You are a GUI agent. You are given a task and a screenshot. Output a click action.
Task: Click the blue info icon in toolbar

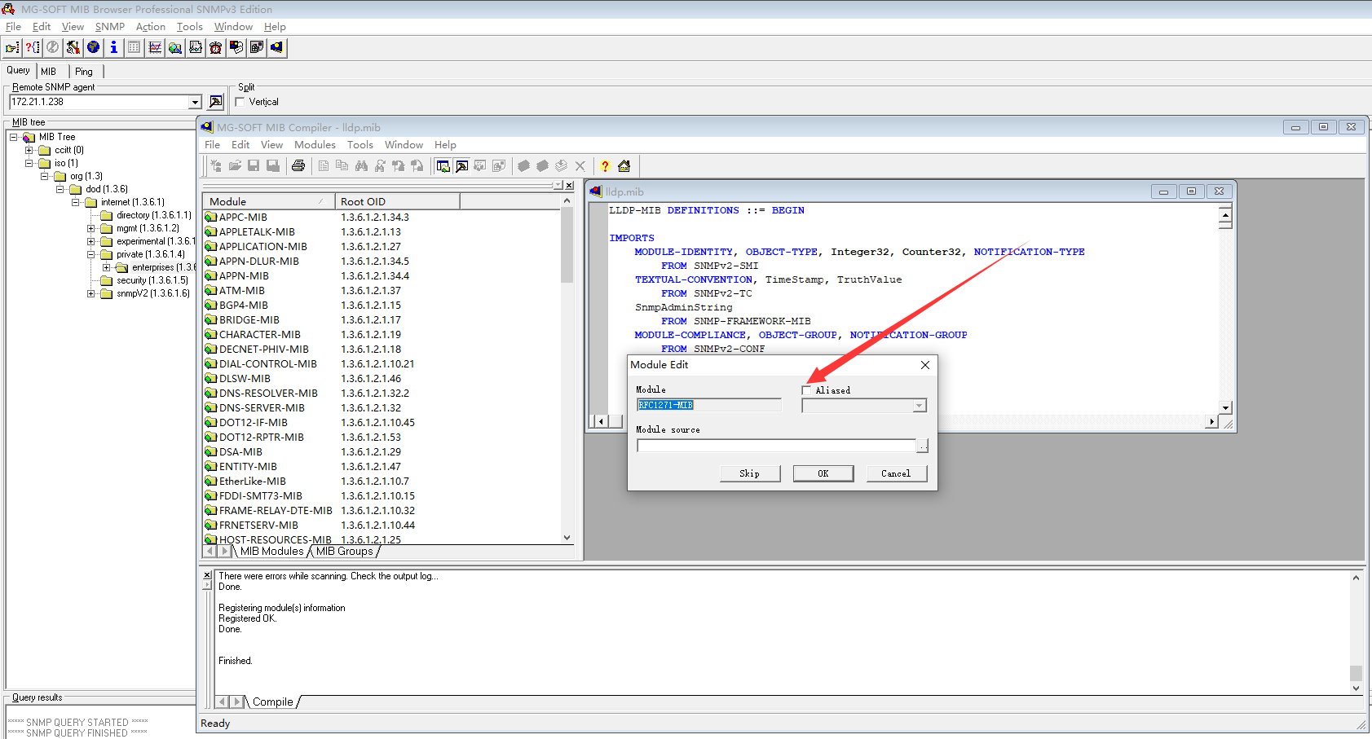tap(114, 47)
